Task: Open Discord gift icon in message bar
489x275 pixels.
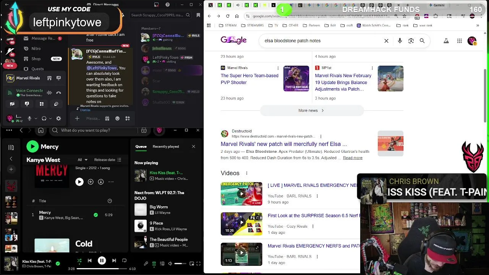Action: (107, 118)
